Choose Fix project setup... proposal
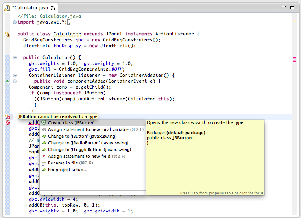 pos(93,170)
